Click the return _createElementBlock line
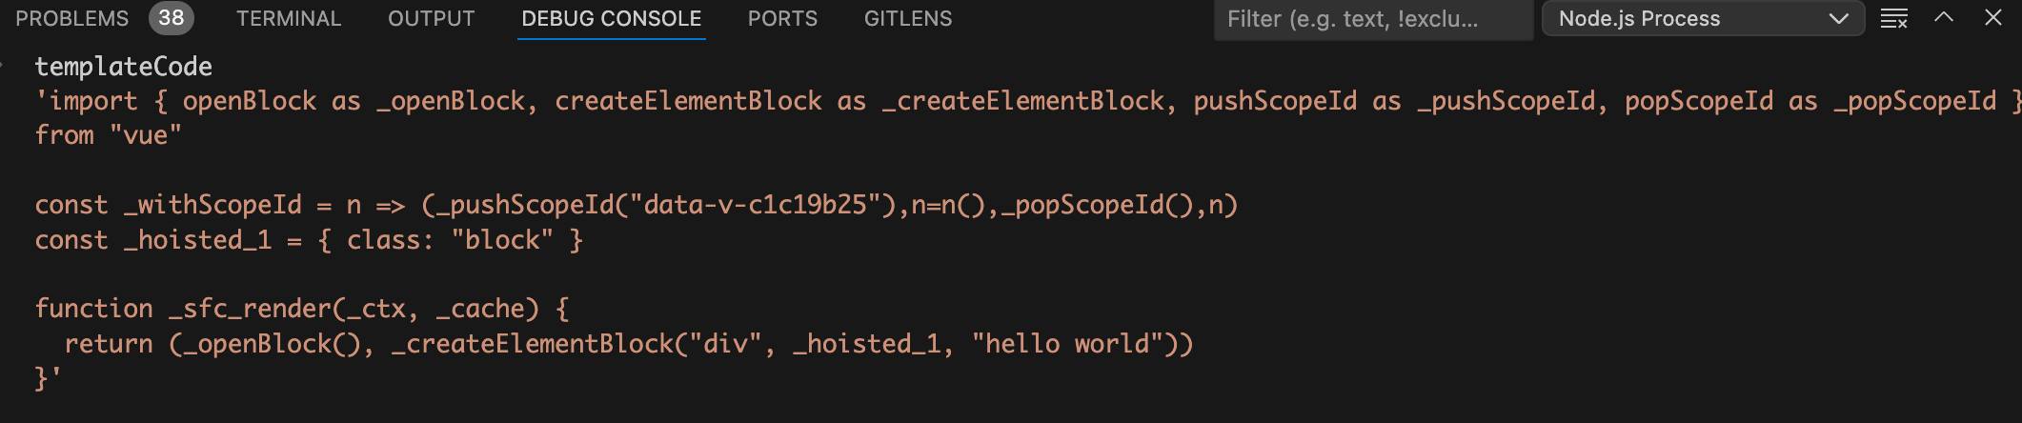Image resolution: width=2022 pixels, height=423 pixels. (629, 344)
